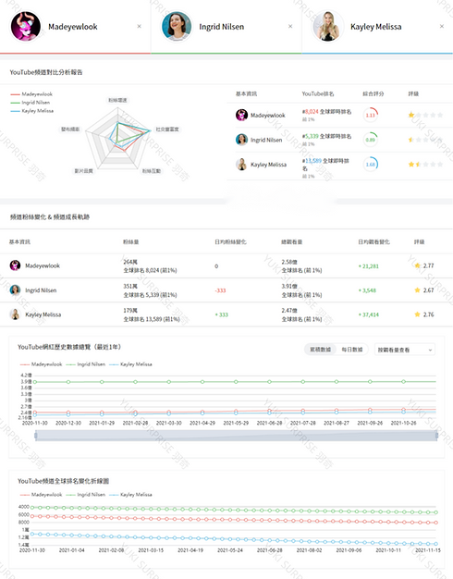Open Ingrid Nilsen link in subscriber growth table
The width and height of the screenshot is (453, 579).
coord(41,290)
